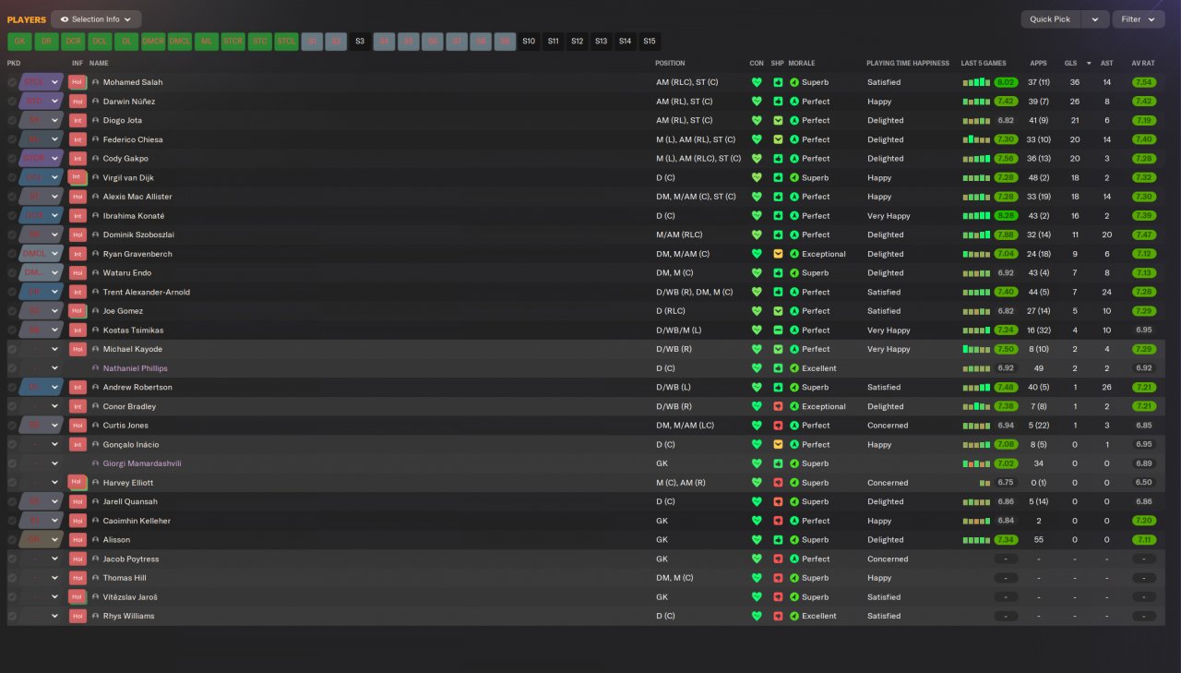Open Caoimhin Kelleher's player name link
The image size is (1181, 673).
tap(137, 522)
